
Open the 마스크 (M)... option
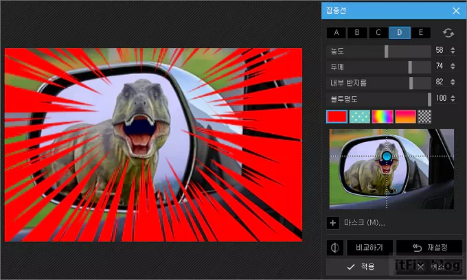364,222
